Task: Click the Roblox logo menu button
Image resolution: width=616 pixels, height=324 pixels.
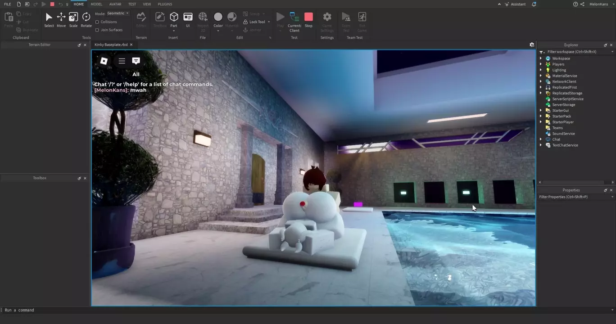Action: (104, 61)
